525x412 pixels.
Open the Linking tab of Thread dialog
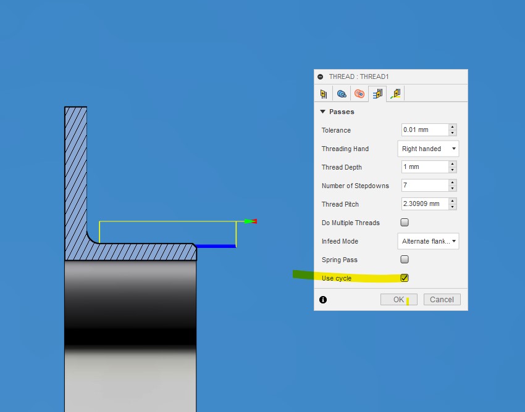[395, 93]
